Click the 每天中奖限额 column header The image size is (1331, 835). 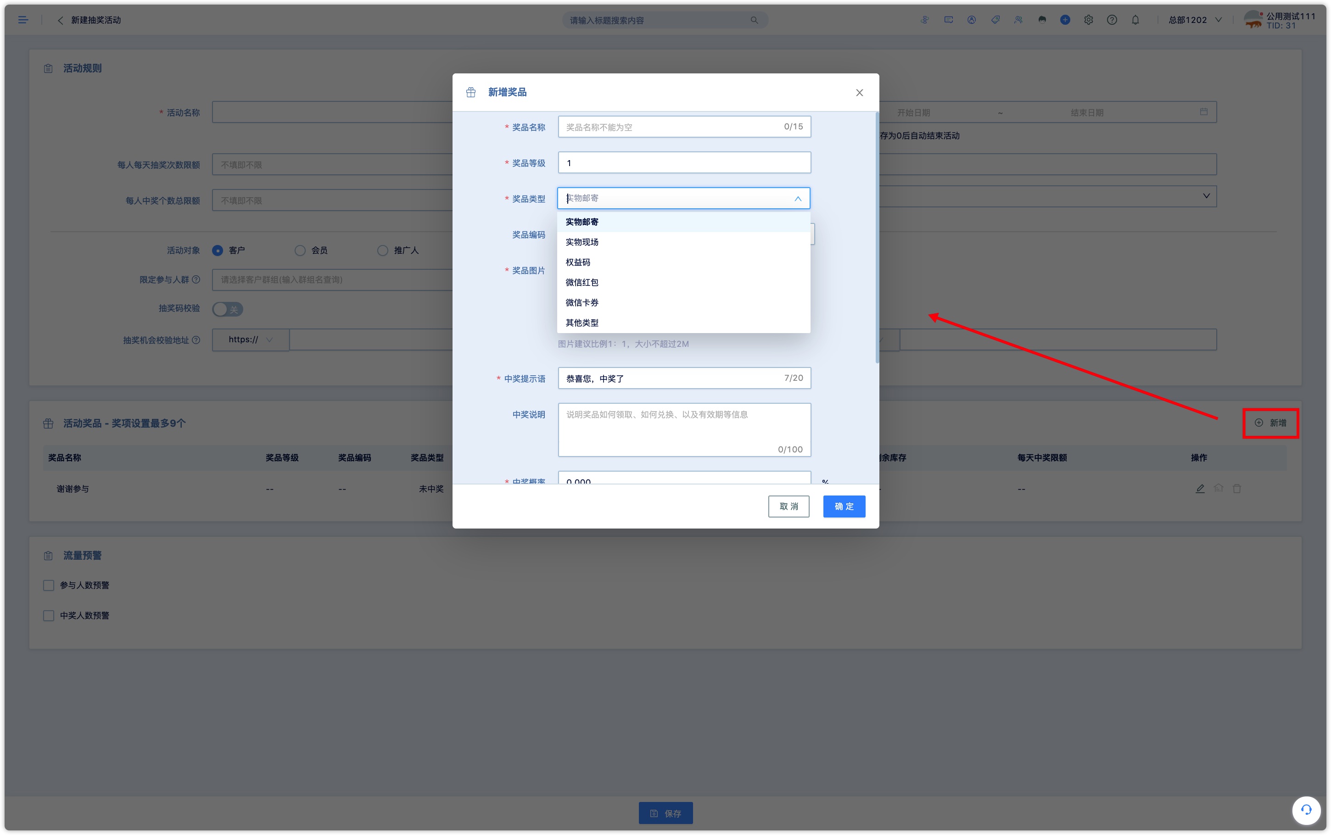(1042, 458)
